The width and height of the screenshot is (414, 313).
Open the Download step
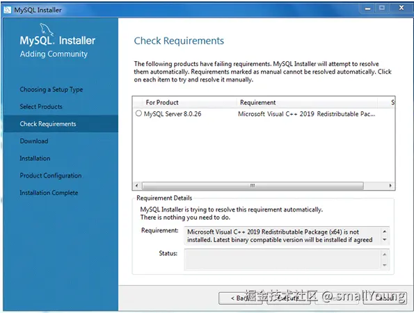(x=34, y=141)
